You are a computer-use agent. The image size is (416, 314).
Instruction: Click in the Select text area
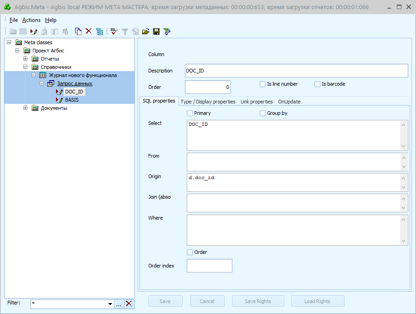click(x=294, y=135)
